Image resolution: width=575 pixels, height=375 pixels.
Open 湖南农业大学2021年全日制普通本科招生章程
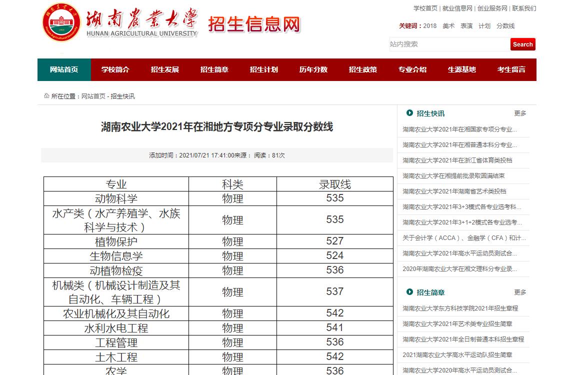click(463, 339)
